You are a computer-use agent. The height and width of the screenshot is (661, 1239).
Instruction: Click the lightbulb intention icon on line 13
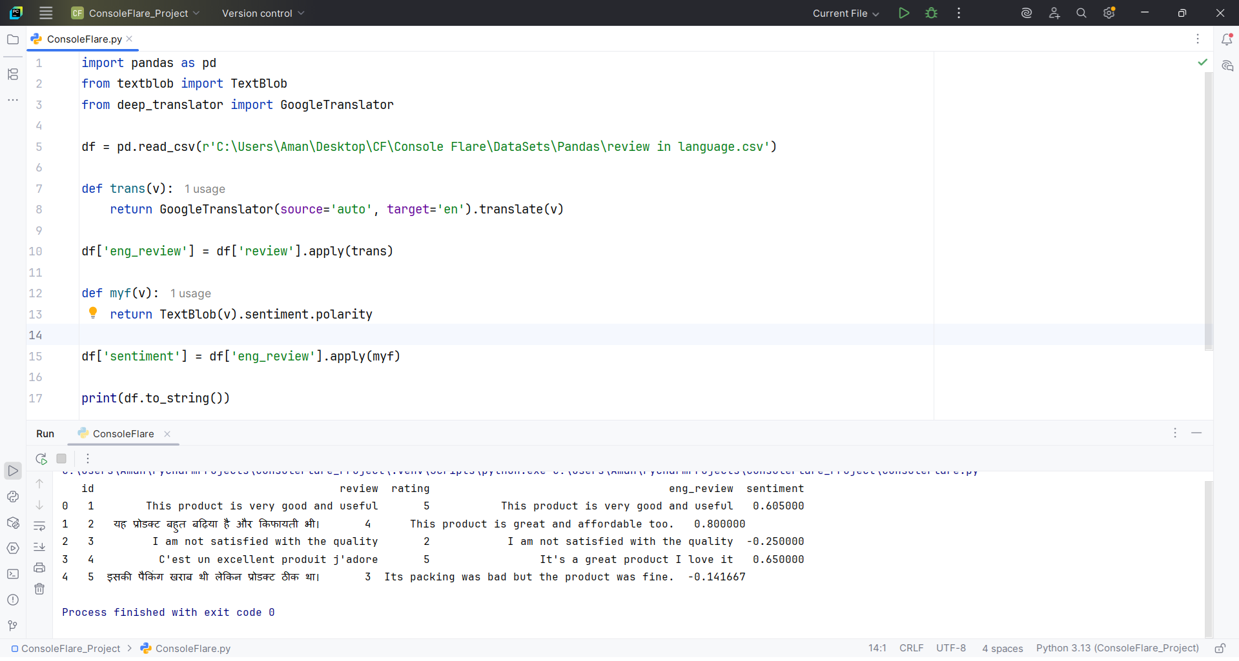[x=93, y=313]
